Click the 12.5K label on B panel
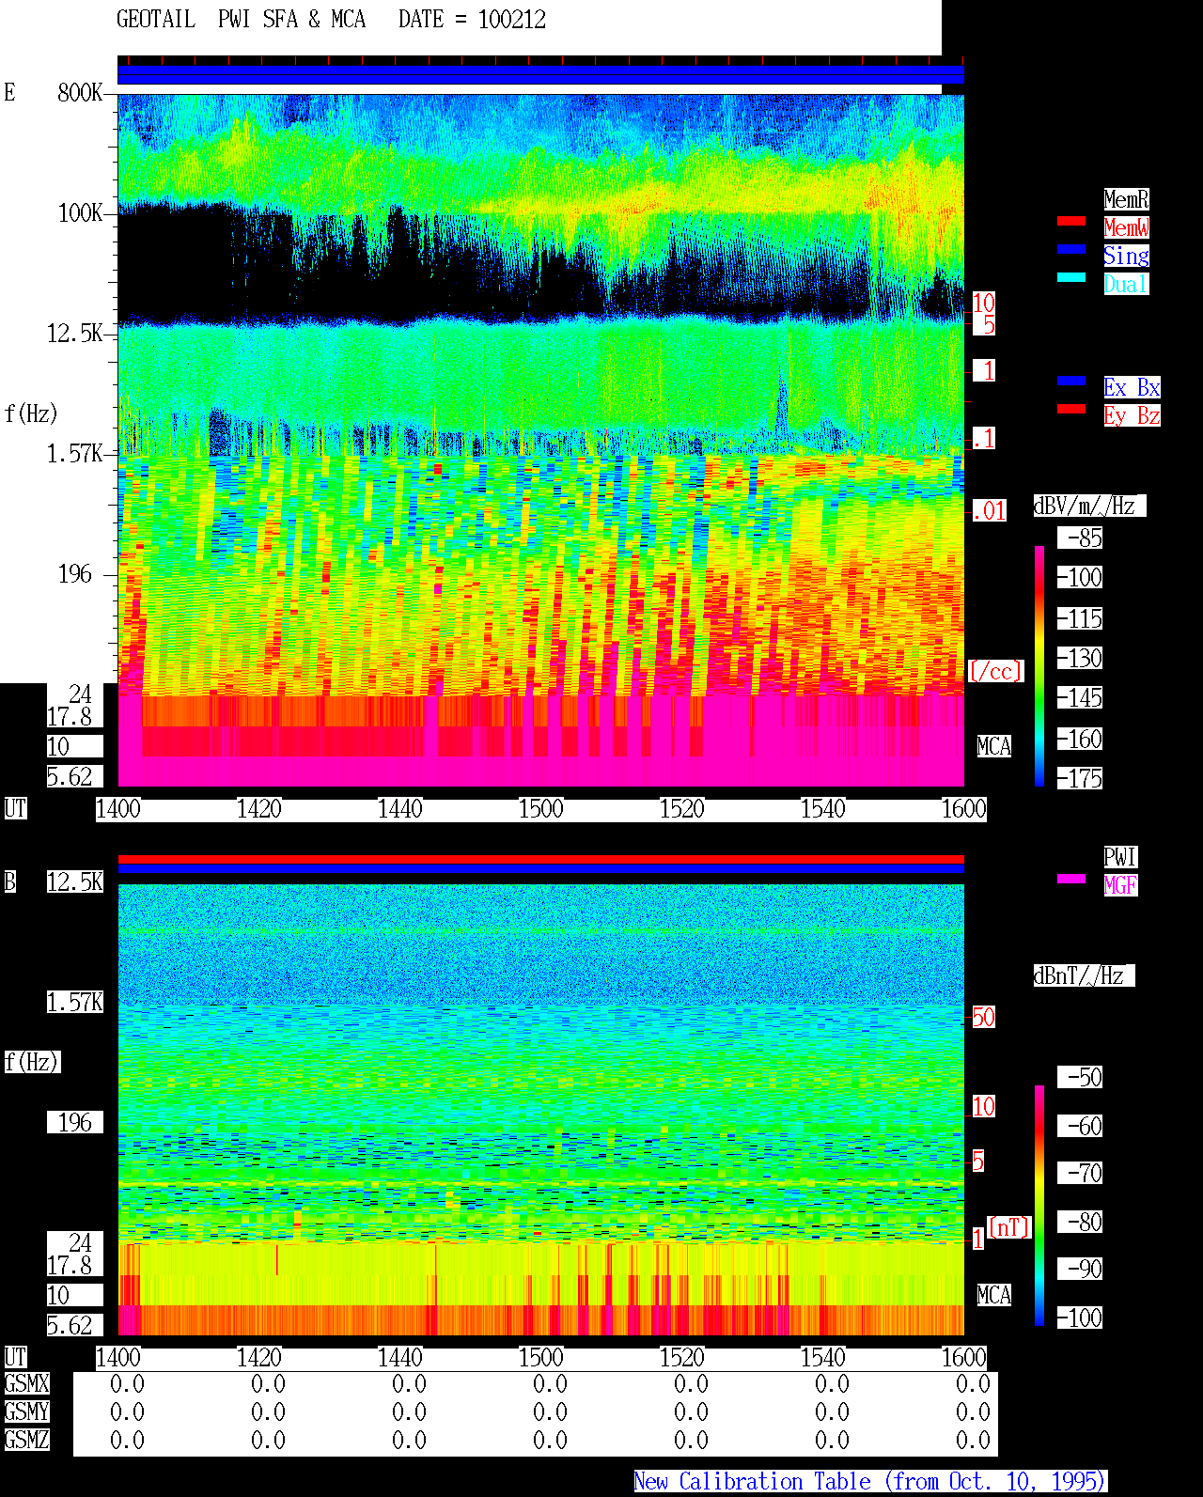 [x=75, y=881]
